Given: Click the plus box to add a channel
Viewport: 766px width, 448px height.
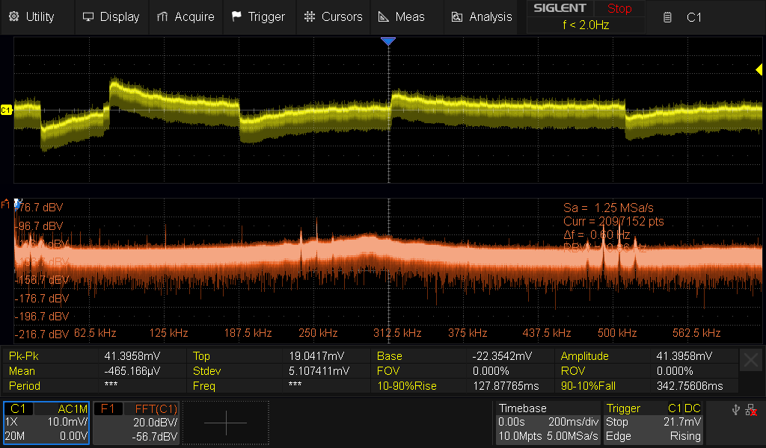Looking at the screenshot, I should pyautogui.click(x=224, y=423).
